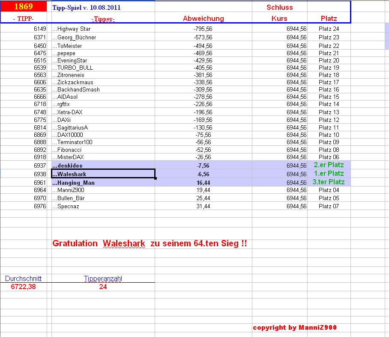Click the TURBO_BULL cell
Image resolution: width=389 pixels, height=337 pixels.
point(103,68)
